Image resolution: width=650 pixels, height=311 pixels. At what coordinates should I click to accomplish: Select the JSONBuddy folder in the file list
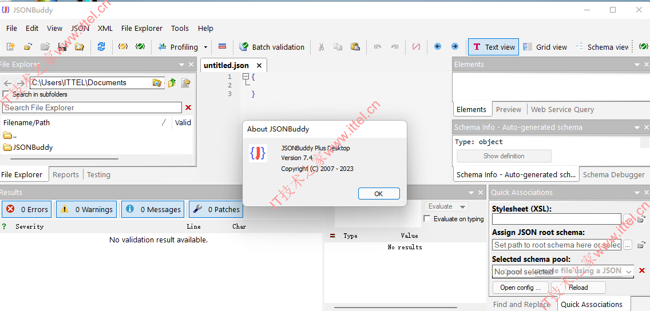coord(28,147)
